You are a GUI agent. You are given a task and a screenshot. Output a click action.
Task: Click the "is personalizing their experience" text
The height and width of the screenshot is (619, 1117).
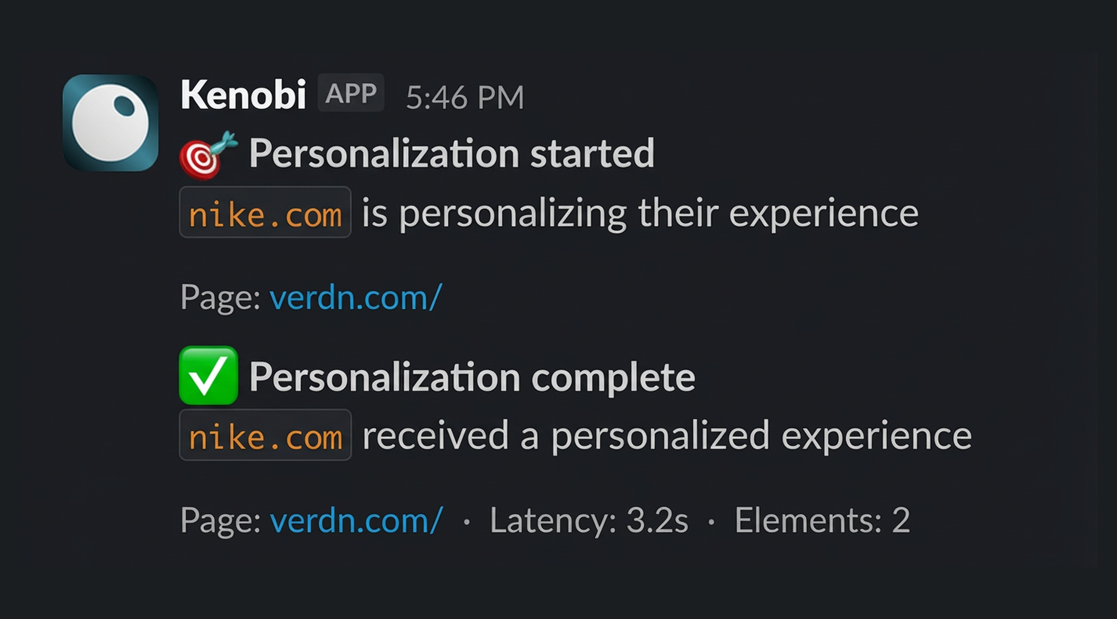point(640,213)
